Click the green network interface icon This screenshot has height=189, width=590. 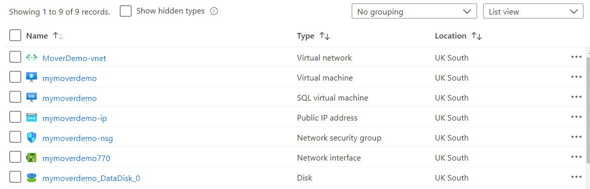32,157
